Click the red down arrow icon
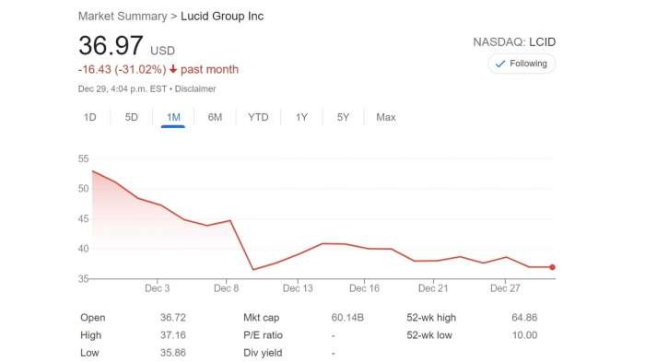This screenshot has width=645, height=363. 173,69
